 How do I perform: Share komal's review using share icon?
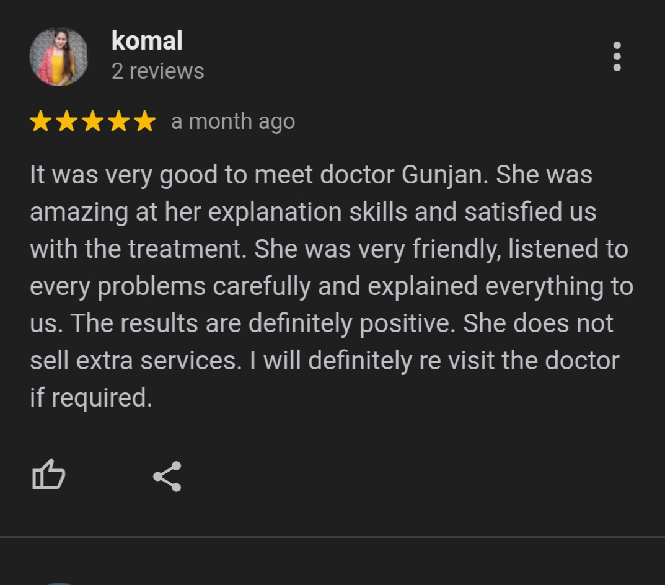tap(167, 477)
